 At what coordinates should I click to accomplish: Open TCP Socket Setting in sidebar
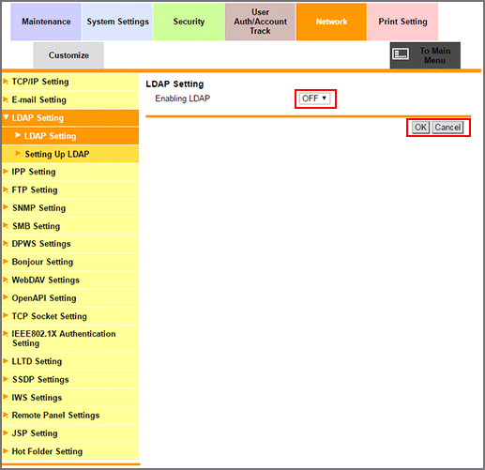click(70, 316)
